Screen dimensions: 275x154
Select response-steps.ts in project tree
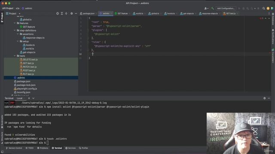[34, 38]
